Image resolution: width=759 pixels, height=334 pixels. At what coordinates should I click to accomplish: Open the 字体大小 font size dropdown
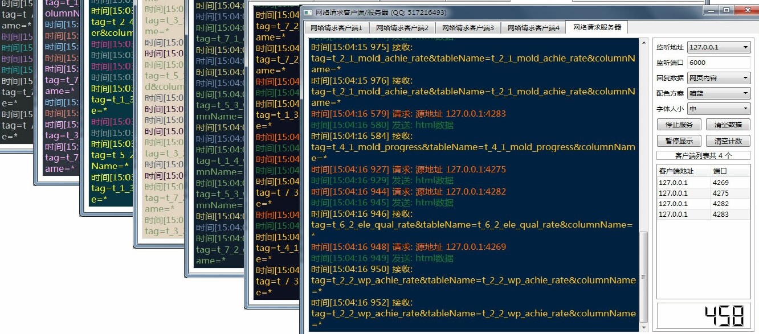[x=719, y=109]
